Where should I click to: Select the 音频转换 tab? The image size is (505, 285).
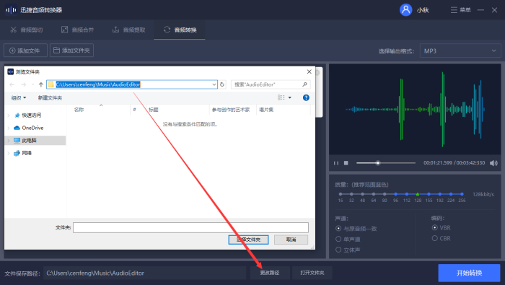(180, 30)
